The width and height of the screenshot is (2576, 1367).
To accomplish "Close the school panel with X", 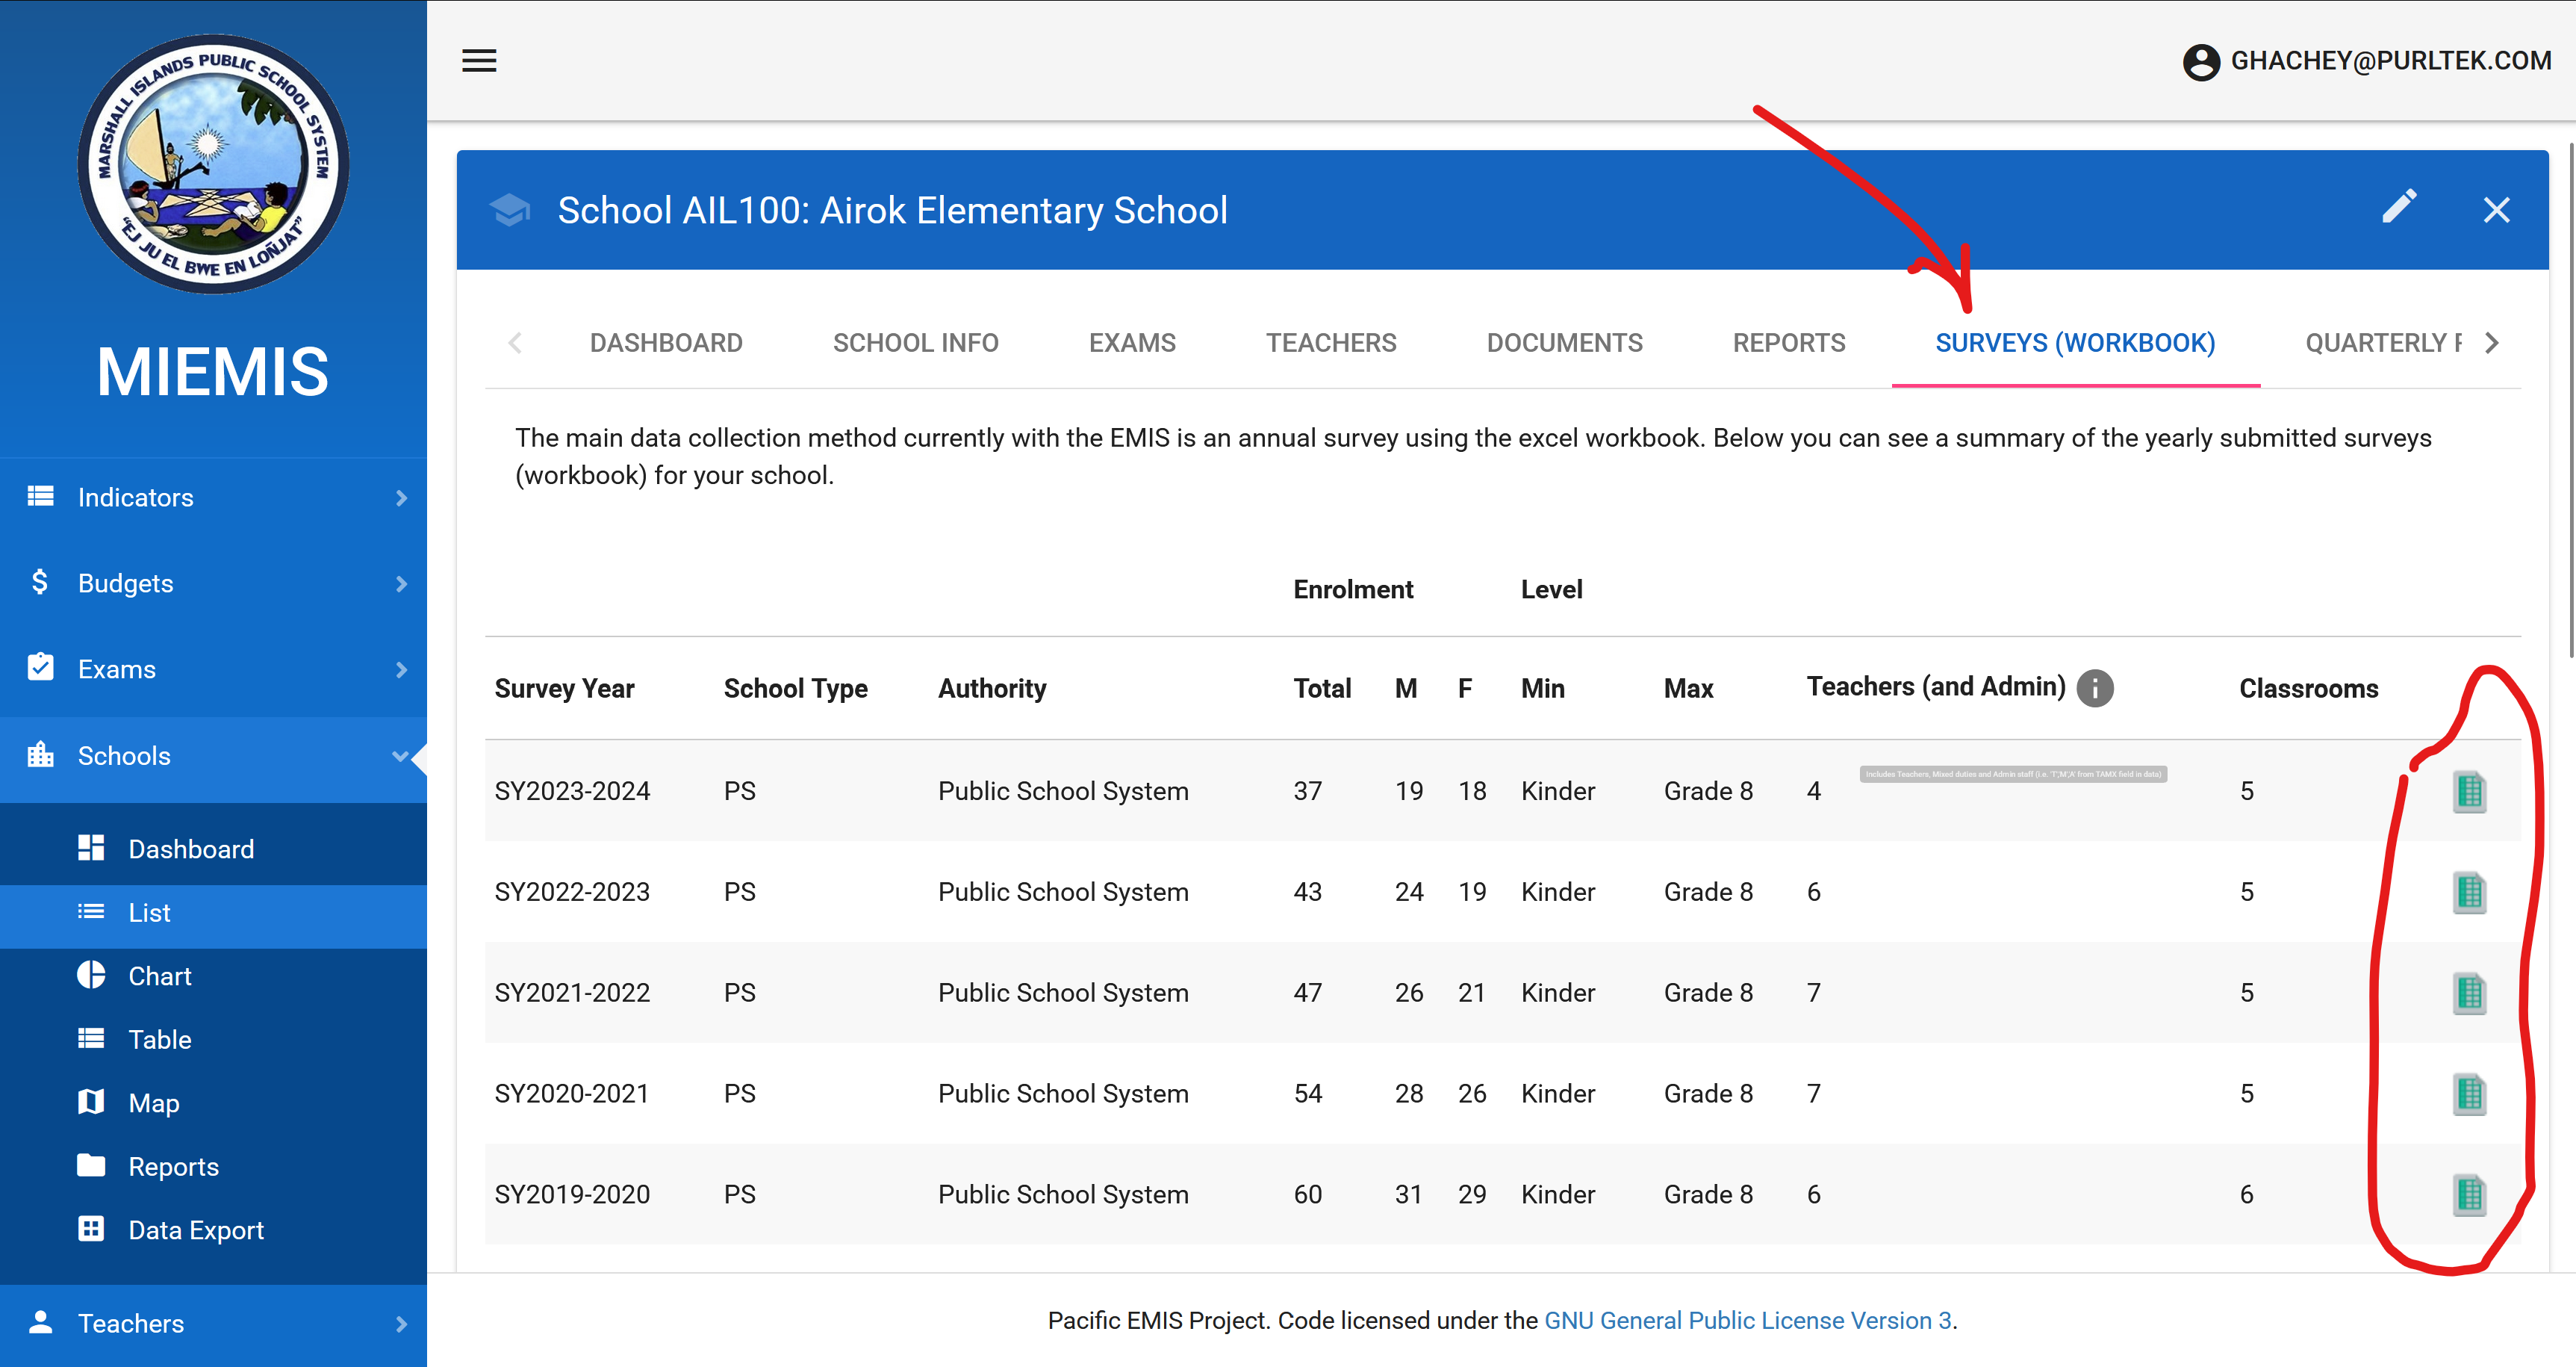I will [2496, 210].
